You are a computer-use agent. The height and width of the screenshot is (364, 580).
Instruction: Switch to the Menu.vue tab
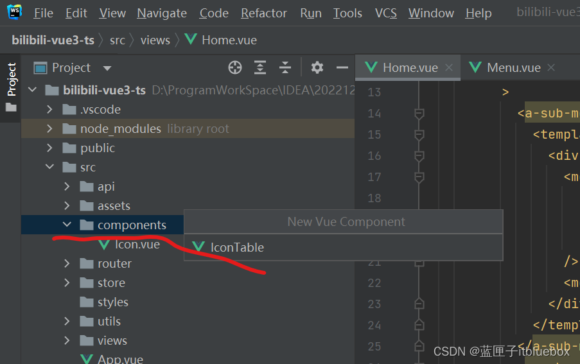point(513,67)
